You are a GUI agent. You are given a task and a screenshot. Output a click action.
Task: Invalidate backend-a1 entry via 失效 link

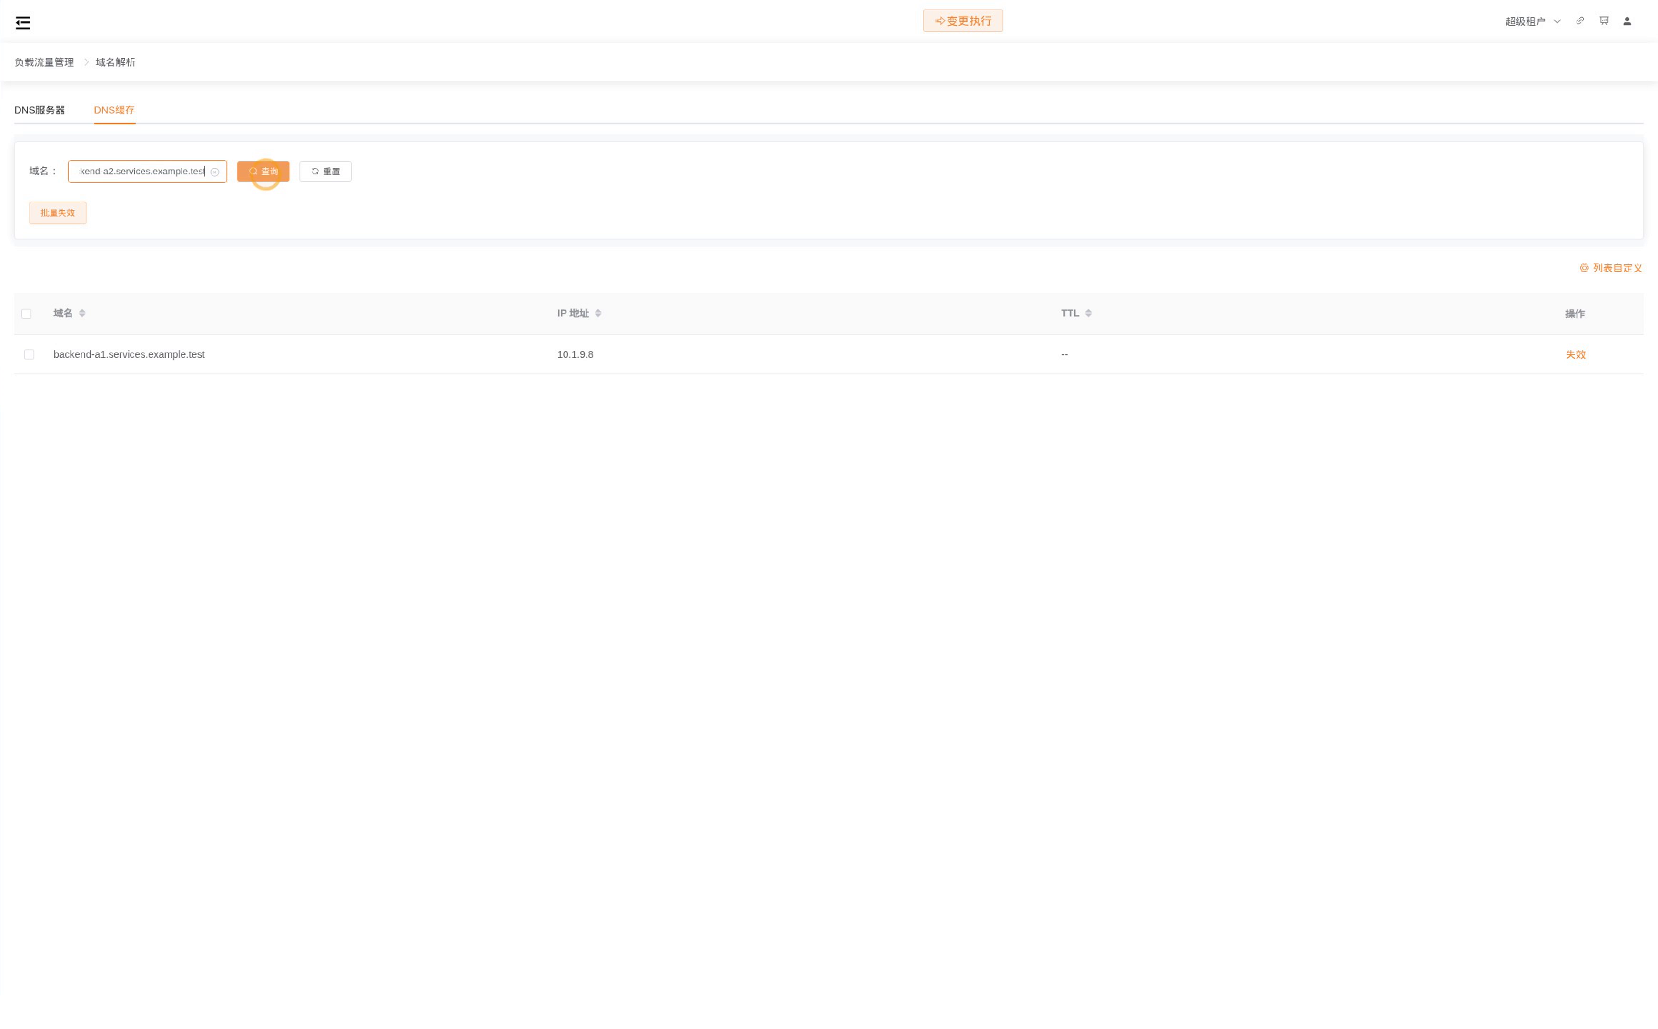(1576, 354)
